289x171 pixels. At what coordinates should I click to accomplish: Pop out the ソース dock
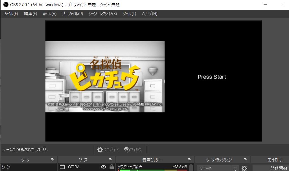111,160
